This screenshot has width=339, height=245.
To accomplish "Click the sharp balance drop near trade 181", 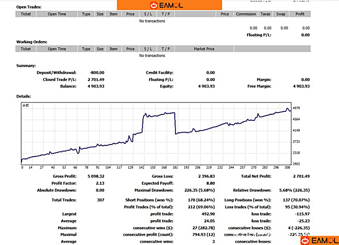I will (175, 123).
